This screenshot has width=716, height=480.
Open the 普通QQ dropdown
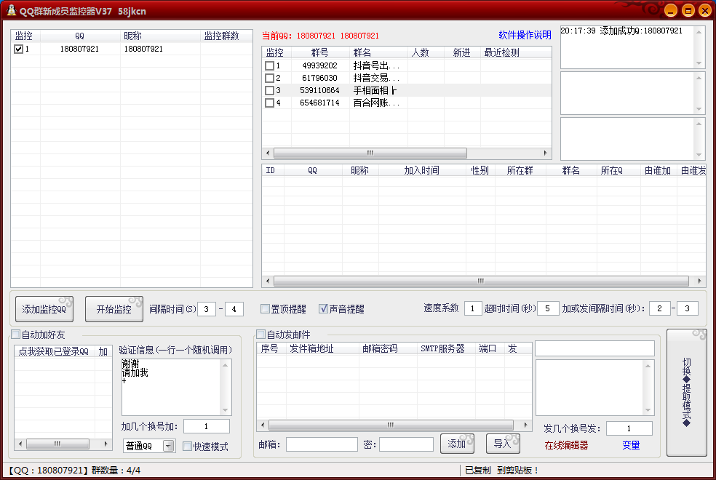[169, 446]
